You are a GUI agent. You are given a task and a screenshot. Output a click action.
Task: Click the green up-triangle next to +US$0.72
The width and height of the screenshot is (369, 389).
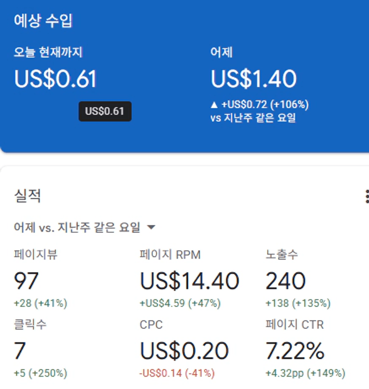click(214, 105)
